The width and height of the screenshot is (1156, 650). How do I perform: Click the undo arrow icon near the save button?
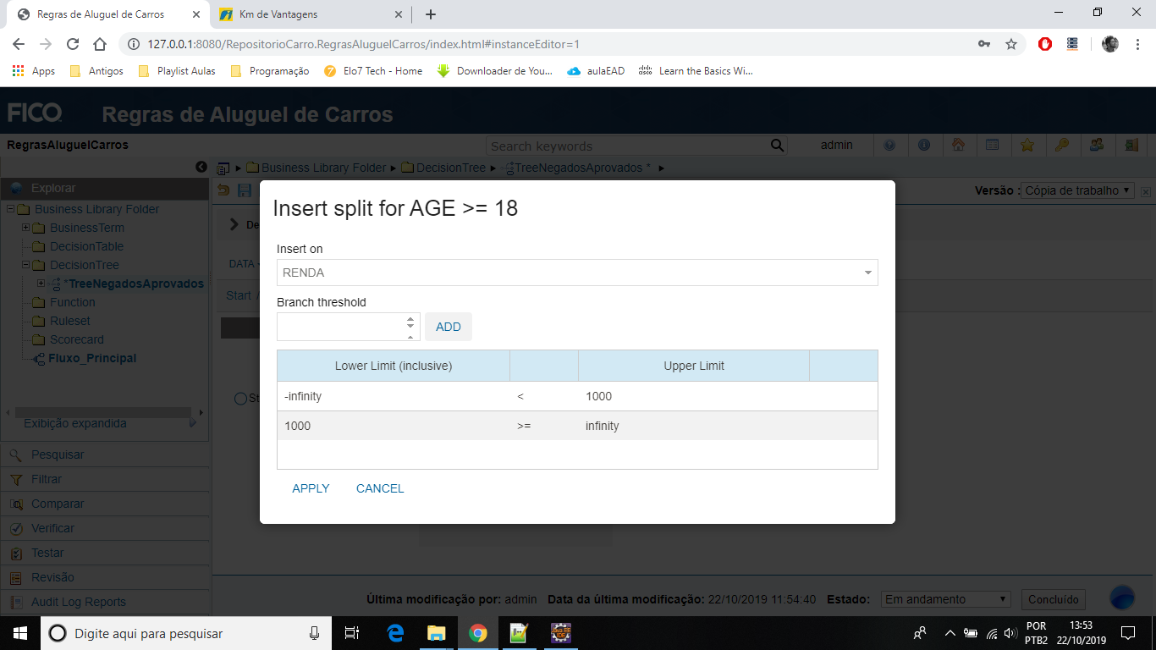point(223,190)
